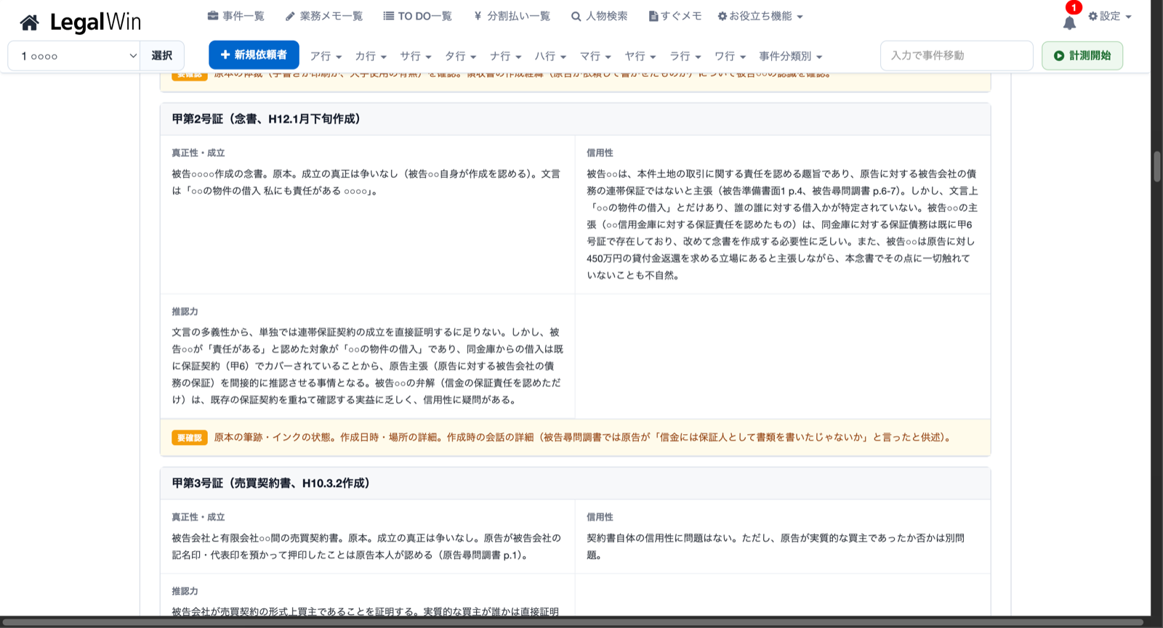Open 分割払い一覧 installment list
The height and width of the screenshot is (628, 1163).
point(512,16)
